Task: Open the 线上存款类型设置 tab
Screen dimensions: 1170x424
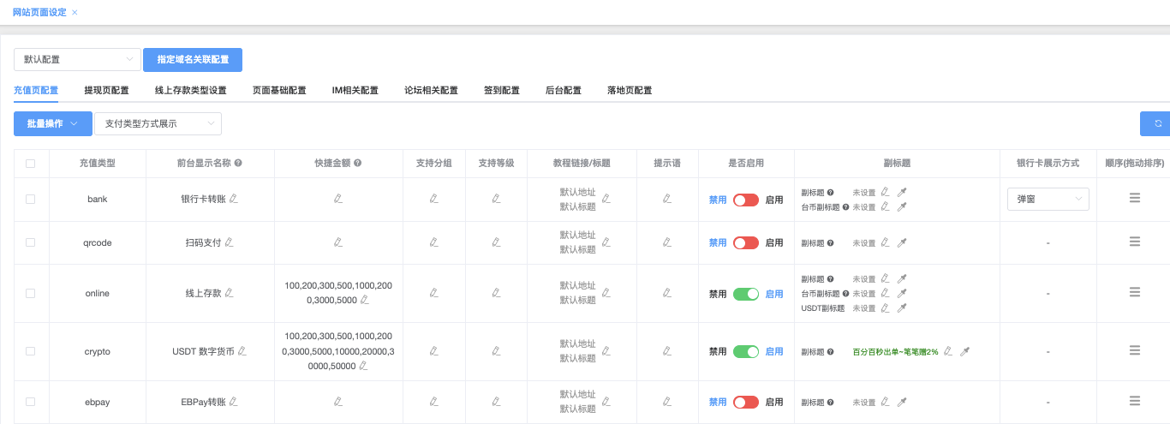Action: click(190, 90)
